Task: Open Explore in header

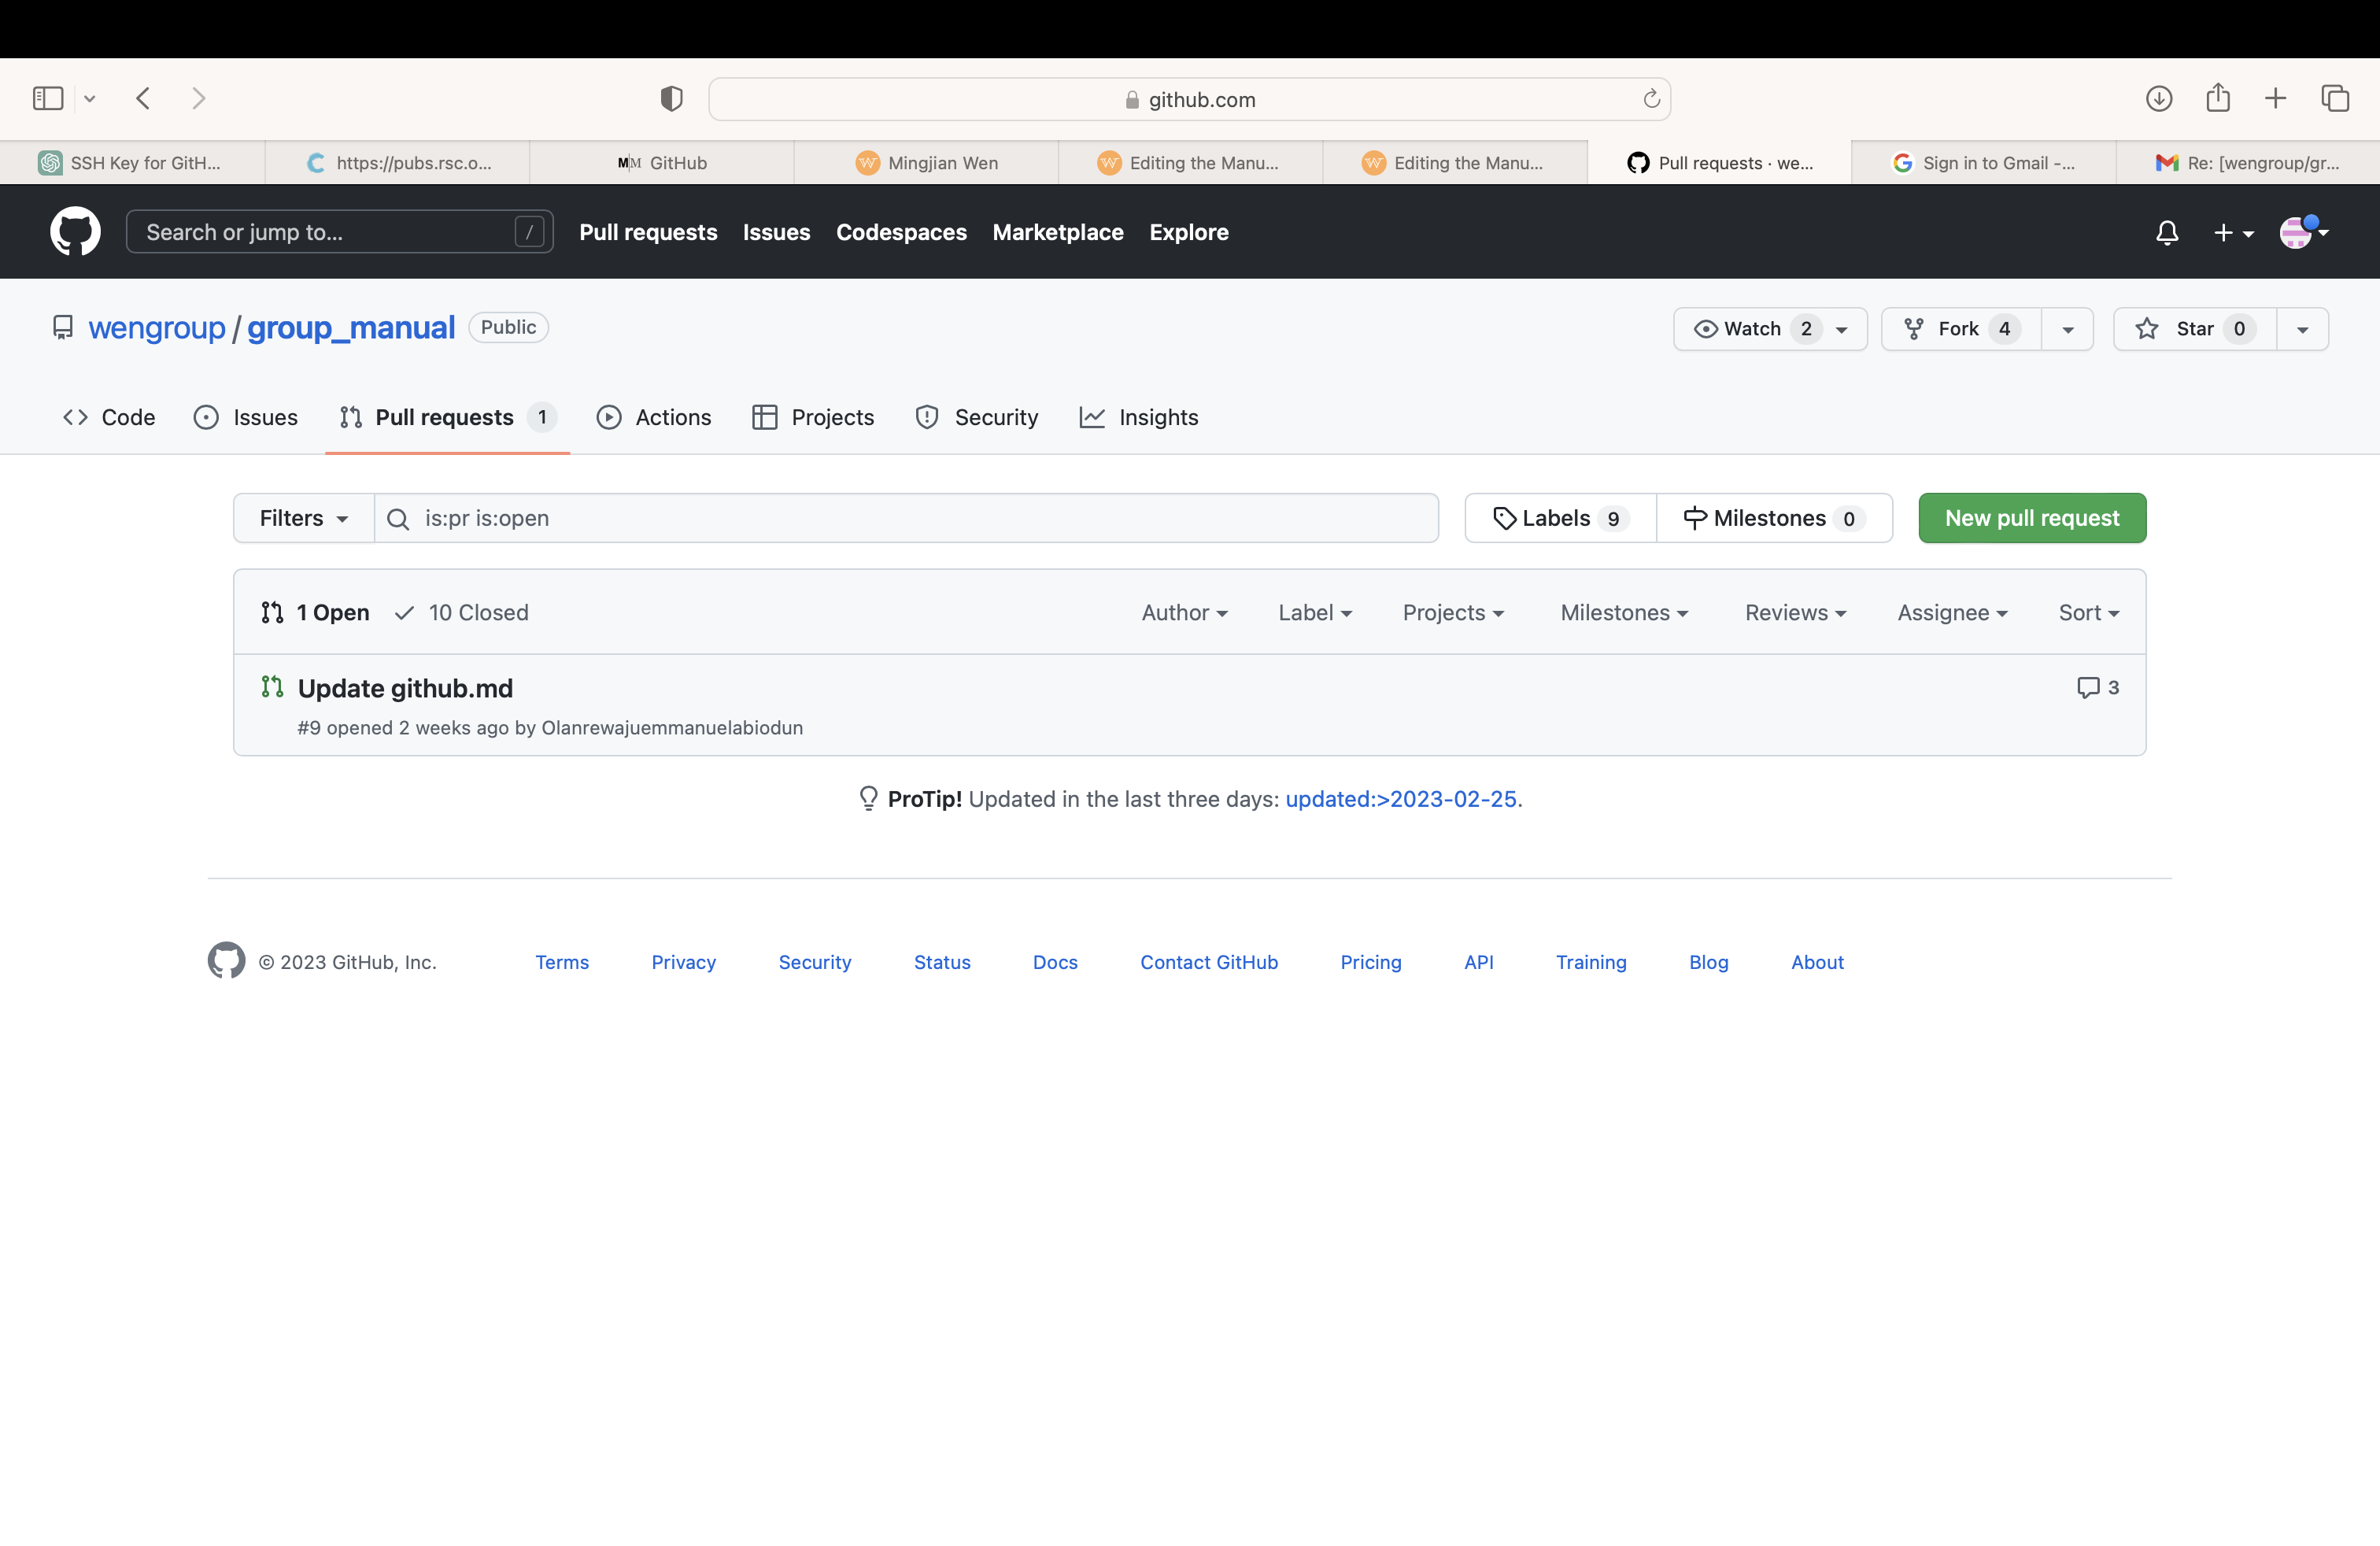Action: [1189, 232]
